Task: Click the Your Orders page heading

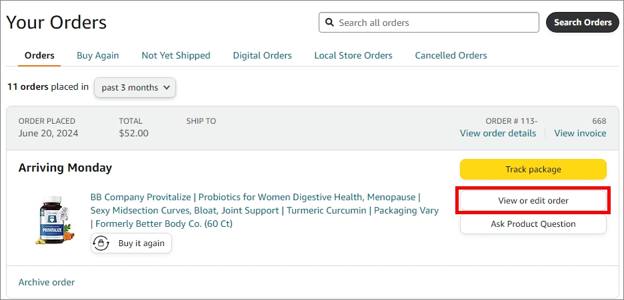Action: [57, 22]
